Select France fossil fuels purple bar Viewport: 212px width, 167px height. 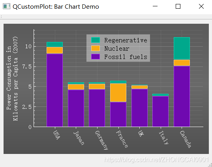[x=118, y=114]
